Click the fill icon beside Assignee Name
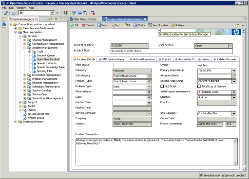The width and height of the screenshot is (249, 179). point(234,76)
